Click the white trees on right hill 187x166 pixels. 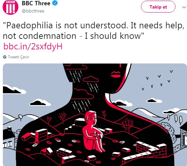[175, 118]
